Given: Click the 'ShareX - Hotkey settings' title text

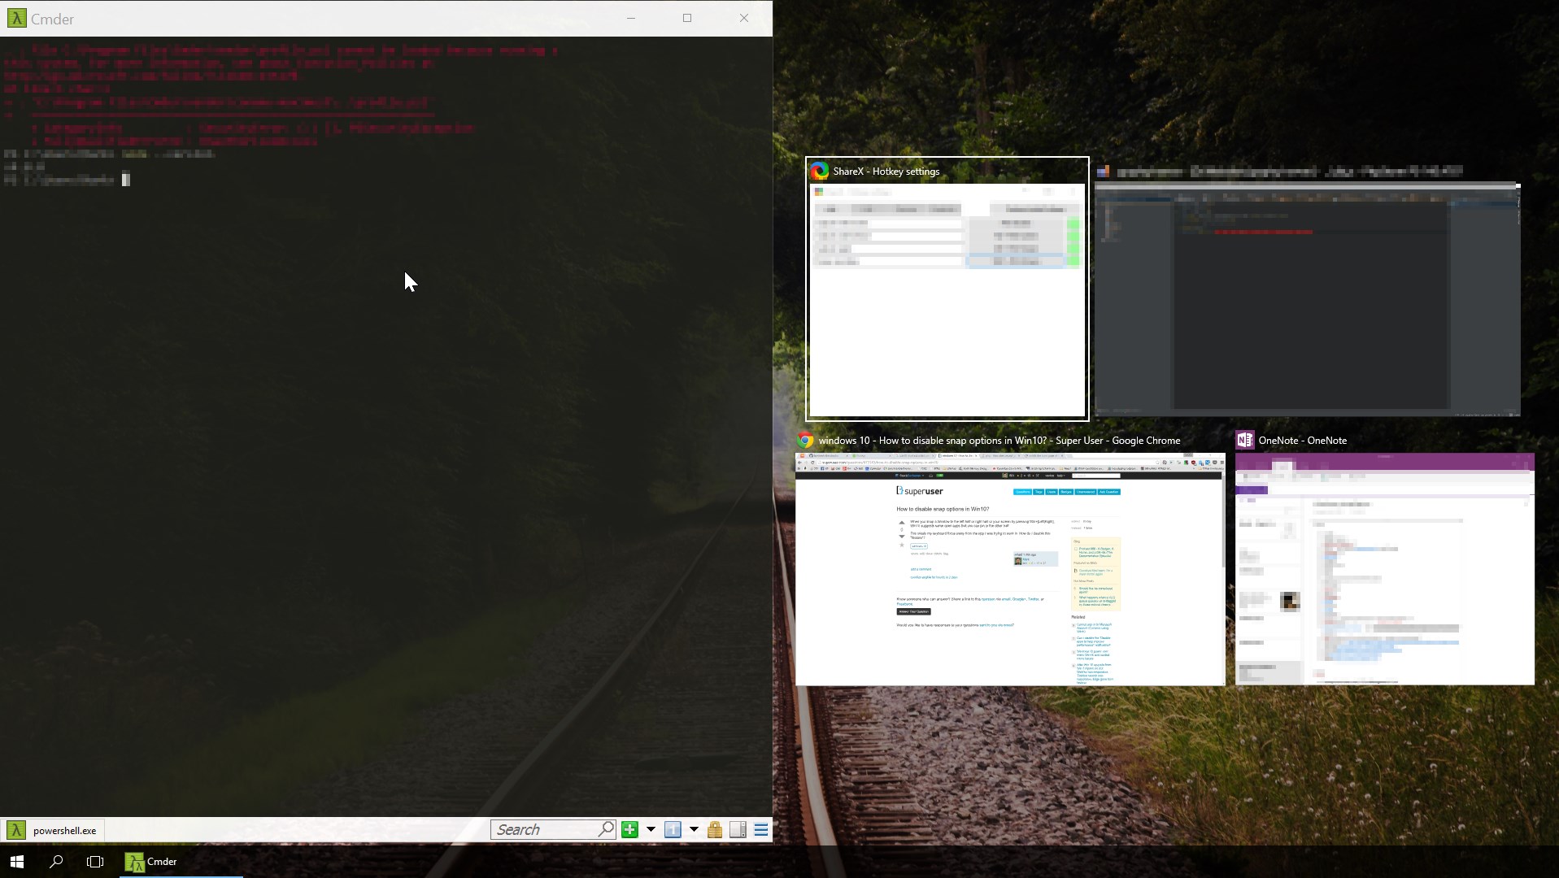Looking at the screenshot, I should pyautogui.click(x=886, y=172).
